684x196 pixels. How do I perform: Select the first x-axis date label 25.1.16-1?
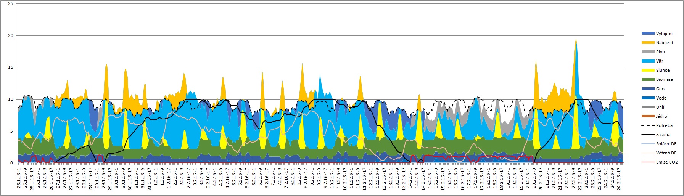[19, 179]
